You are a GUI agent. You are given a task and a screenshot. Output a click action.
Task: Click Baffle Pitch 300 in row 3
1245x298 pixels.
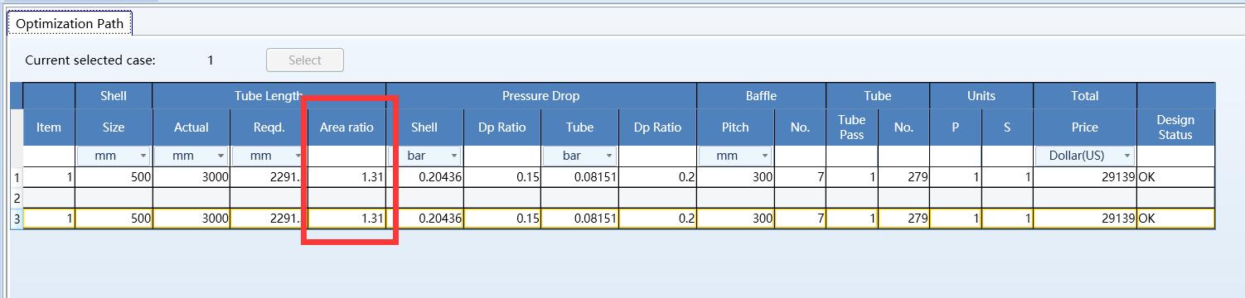[735, 219]
